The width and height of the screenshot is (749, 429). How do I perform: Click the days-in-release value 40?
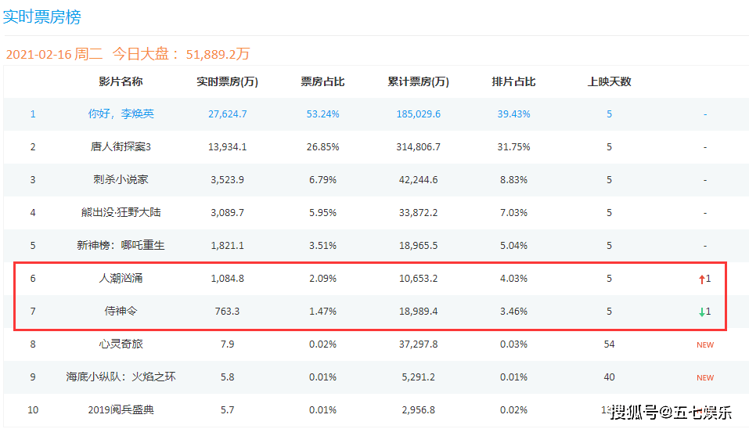point(609,377)
